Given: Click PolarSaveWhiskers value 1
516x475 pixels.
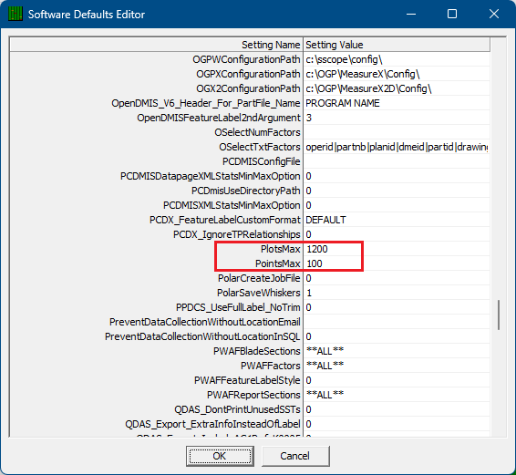Looking at the screenshot, I should pyautogui.click(x=397, y=293).
